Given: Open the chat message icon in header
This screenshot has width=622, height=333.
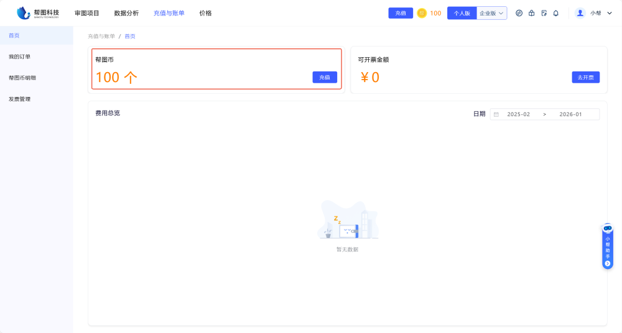Looking at the screenshot, I should click(x=519, y=13).
